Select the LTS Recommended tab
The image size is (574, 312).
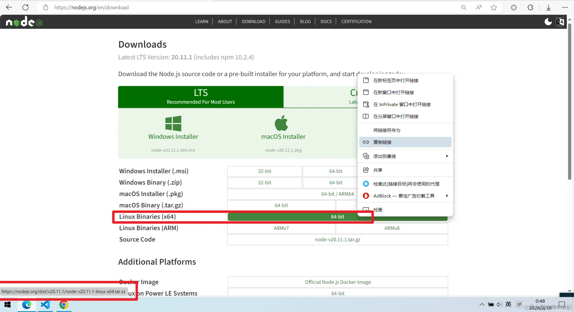coord(201,97)
